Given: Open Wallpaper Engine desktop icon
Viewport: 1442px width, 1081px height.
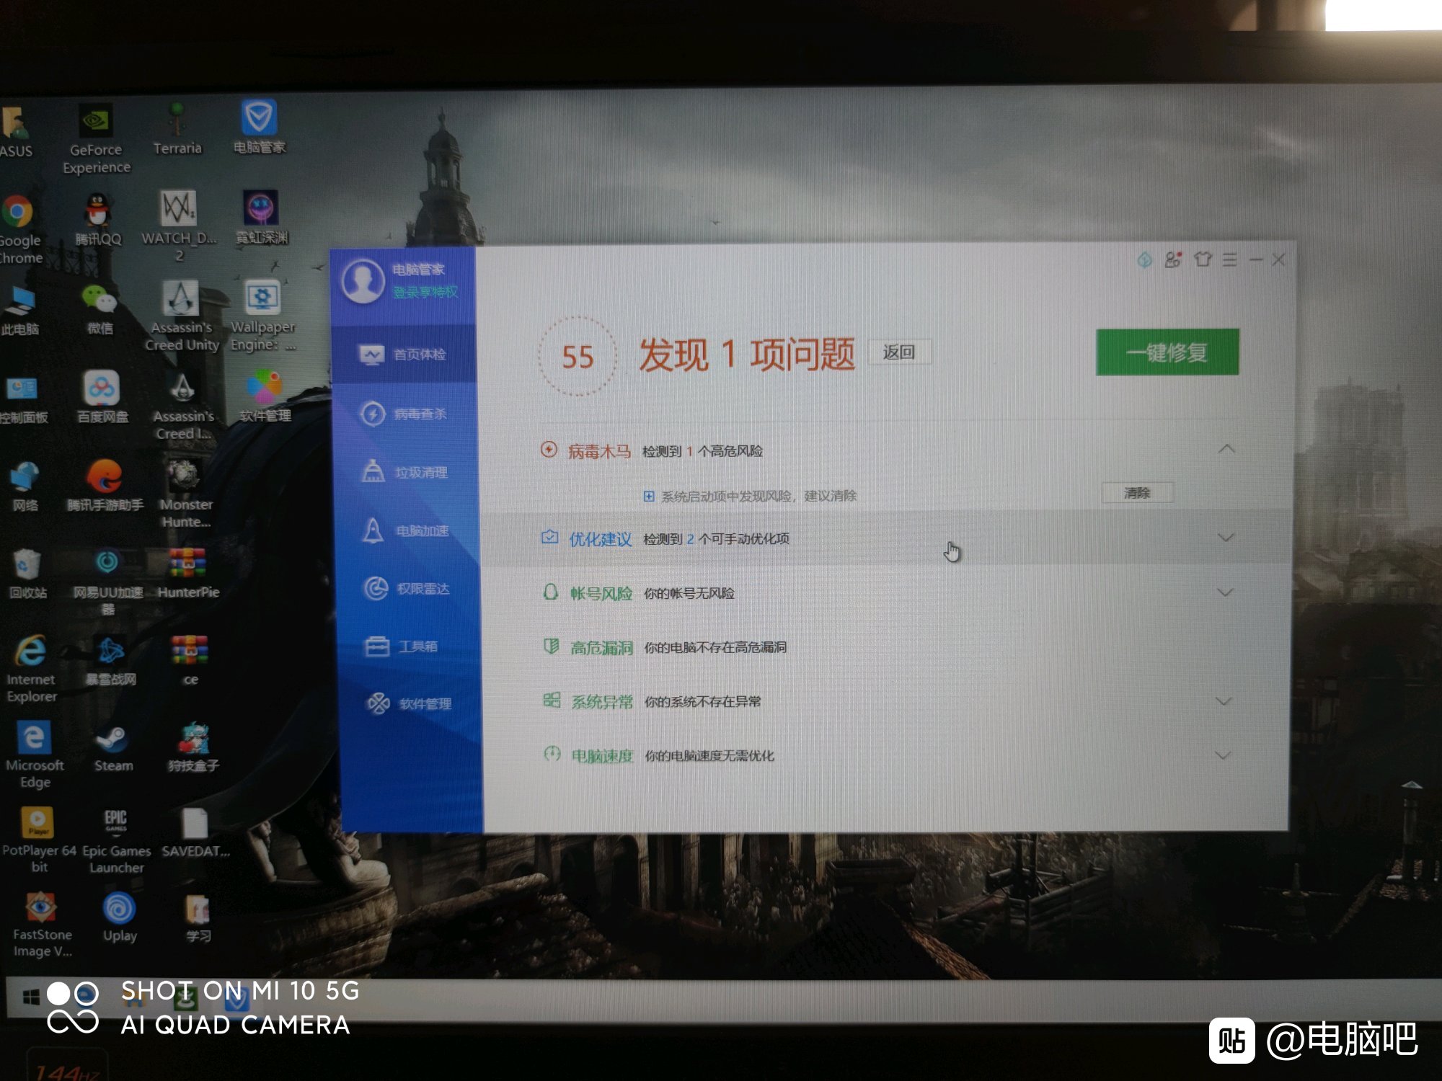Looking at the screenshot, I should pyautogui.click(x=263, y=316).
